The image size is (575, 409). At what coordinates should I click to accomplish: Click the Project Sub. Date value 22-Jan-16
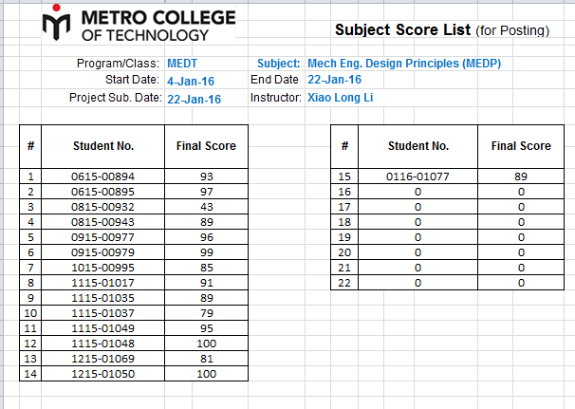click(194, 99)
